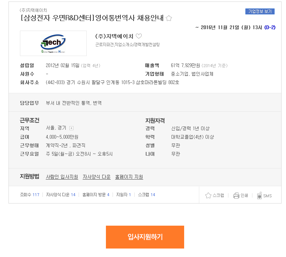Toggle heart icon next to (주)지텍에이치

tap(139, 36)
